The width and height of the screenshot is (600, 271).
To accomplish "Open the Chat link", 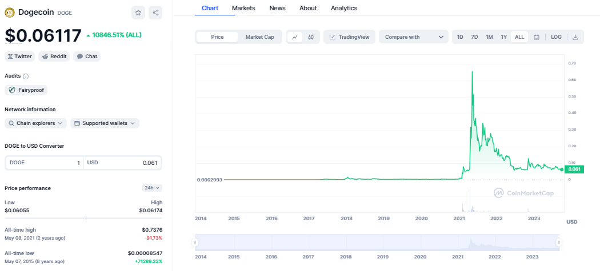I will [87, 56].
